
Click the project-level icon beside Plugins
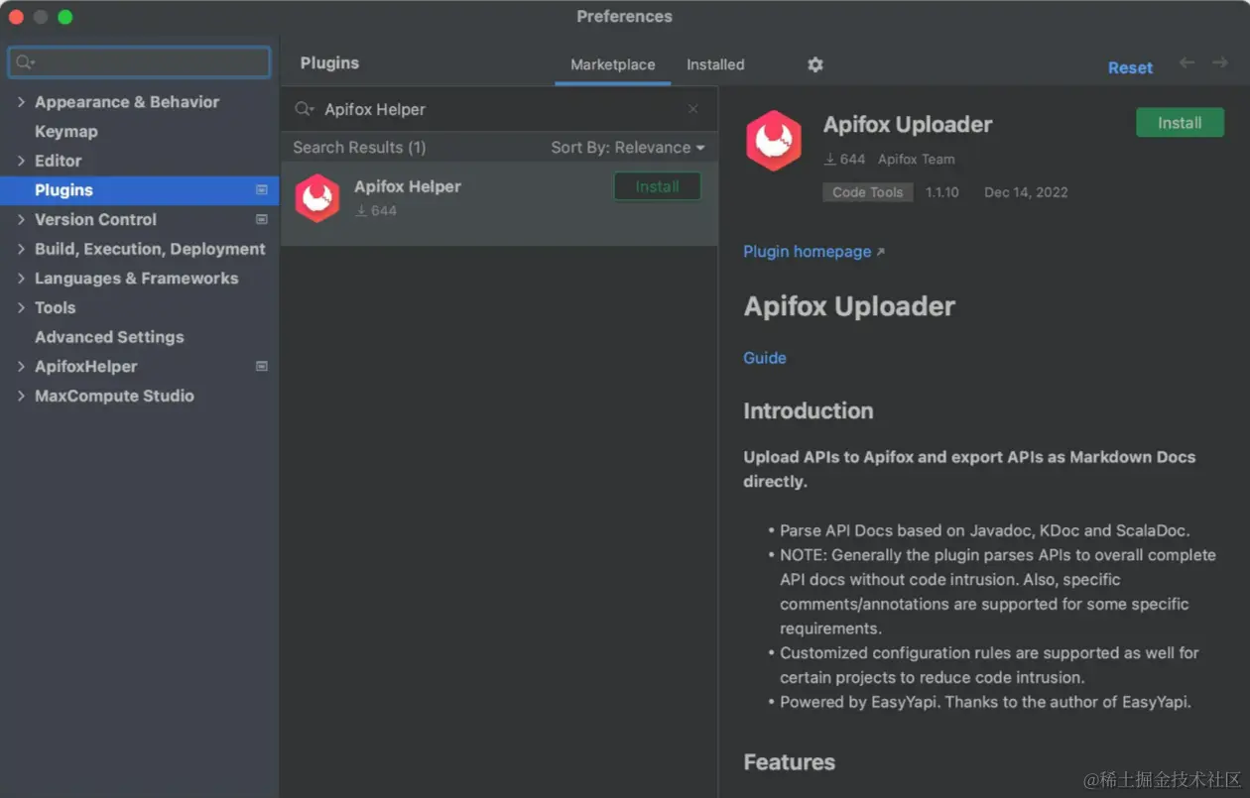pyautogui.click(x=262, y=189)
